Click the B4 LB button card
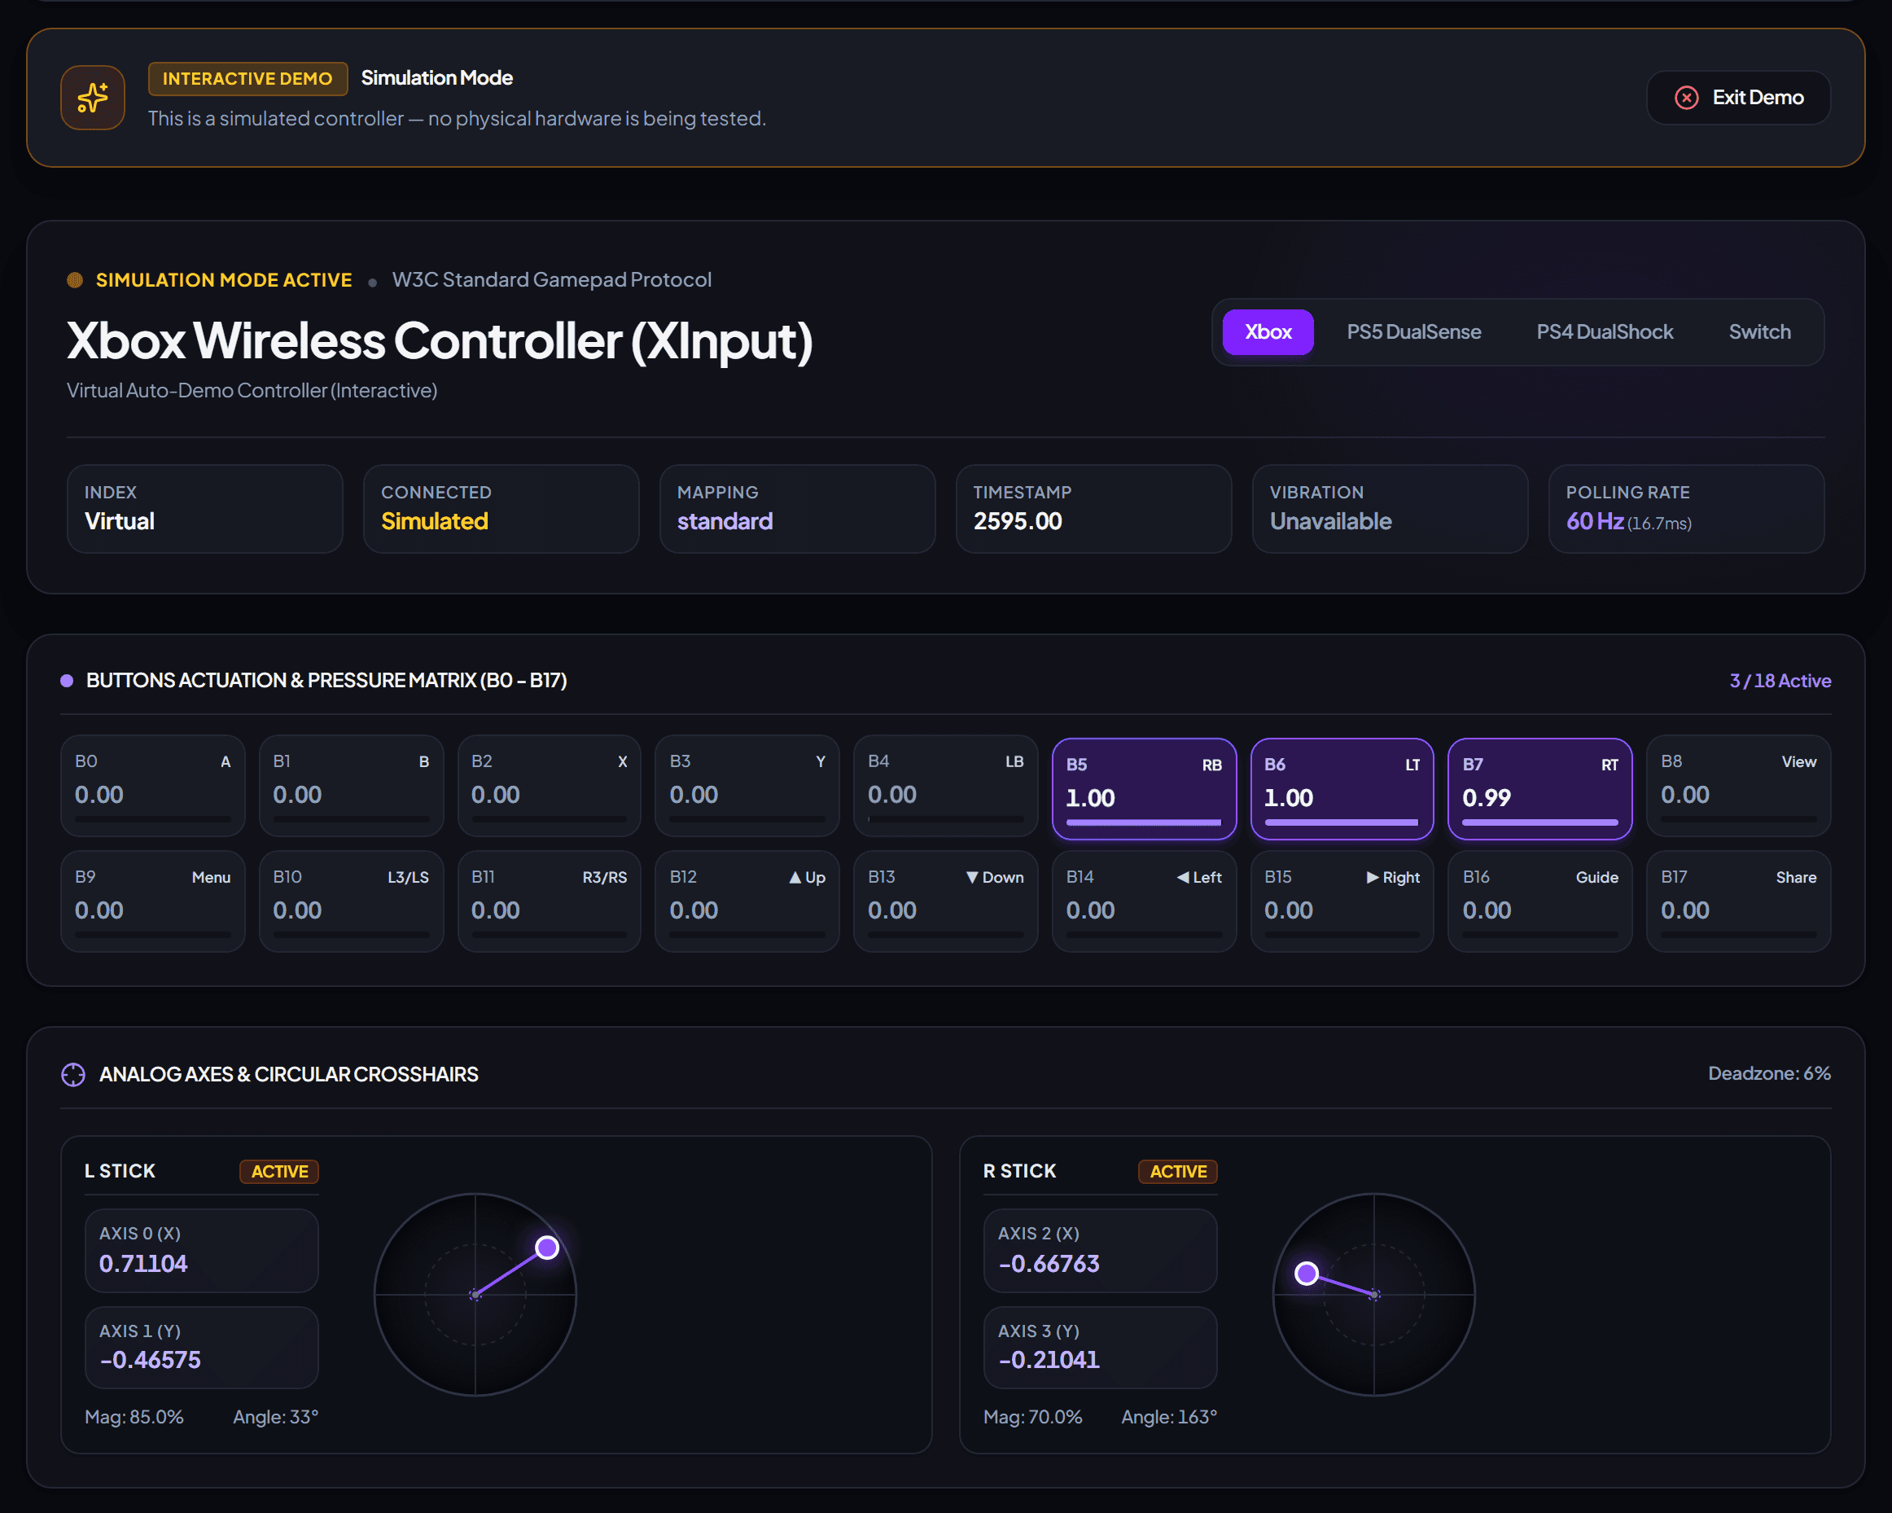This screenshot has height=1513, width=1892. pyautogui.click(x=945, y=786)
